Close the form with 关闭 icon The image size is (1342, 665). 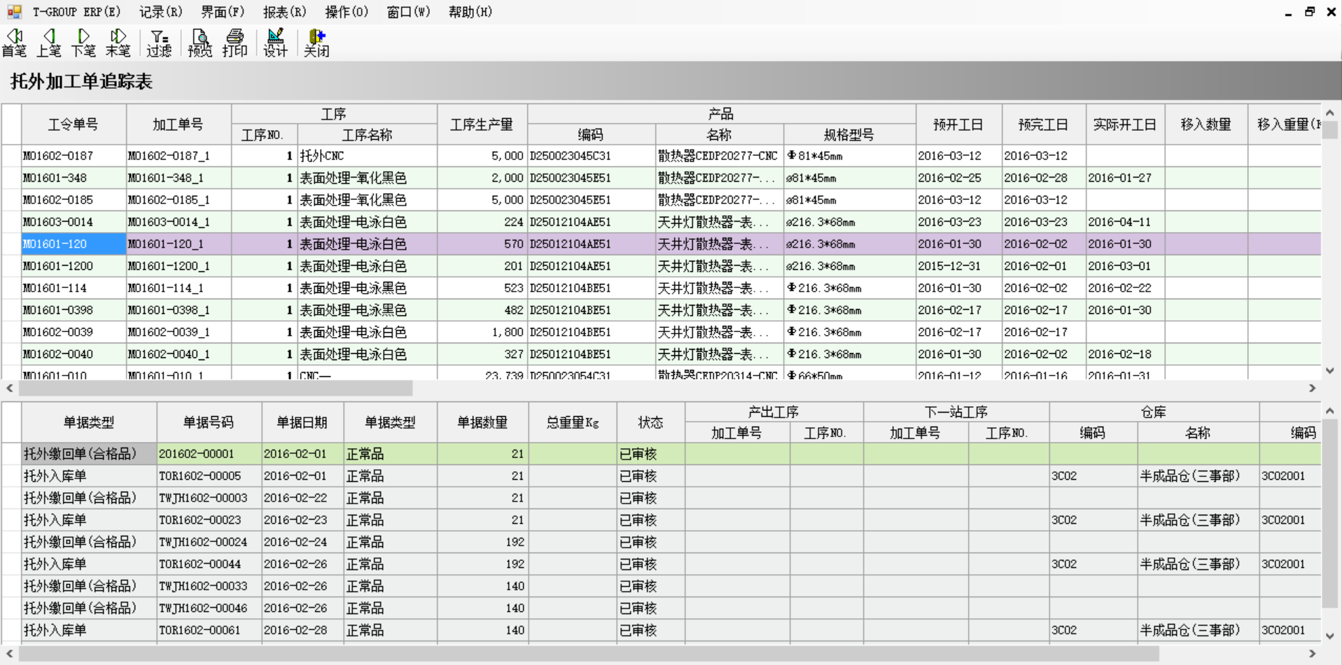pos(316,43)
